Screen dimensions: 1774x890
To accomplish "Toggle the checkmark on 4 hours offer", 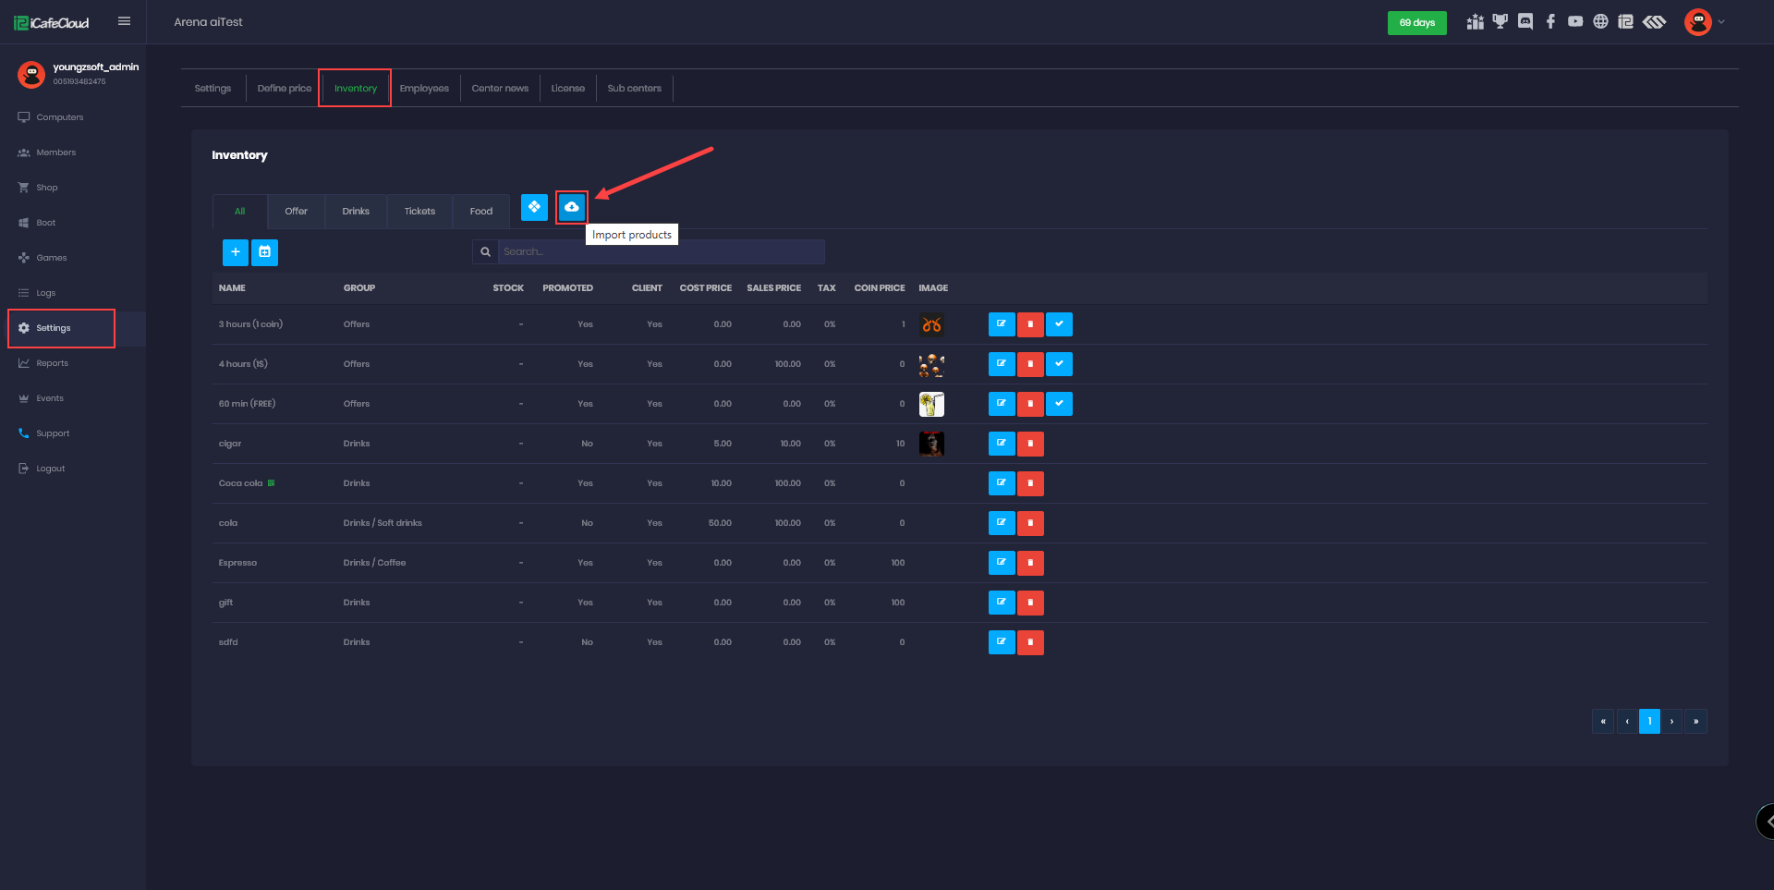I will (1059, 364).
